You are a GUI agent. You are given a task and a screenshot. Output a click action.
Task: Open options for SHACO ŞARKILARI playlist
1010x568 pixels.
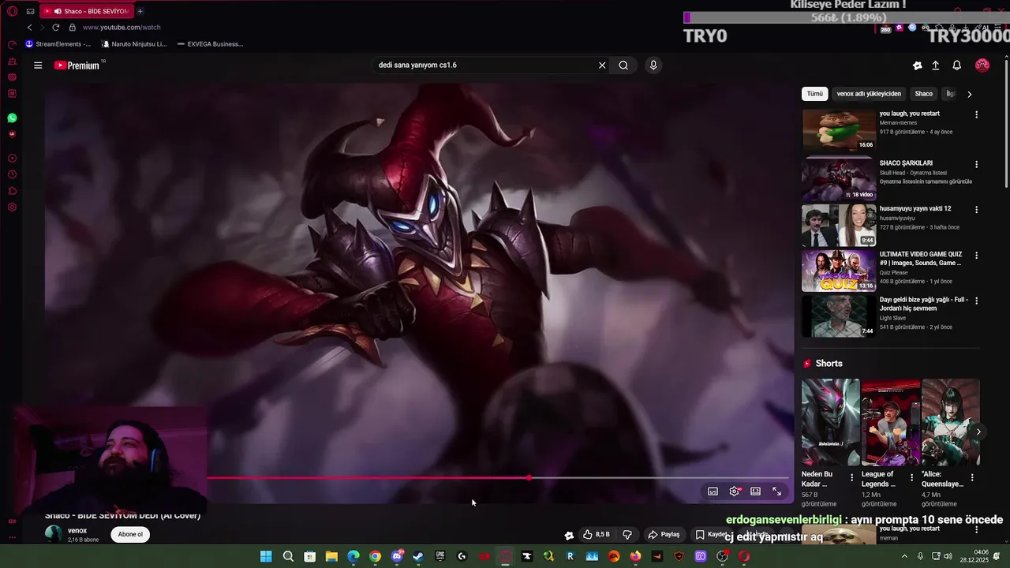(976, 164)
